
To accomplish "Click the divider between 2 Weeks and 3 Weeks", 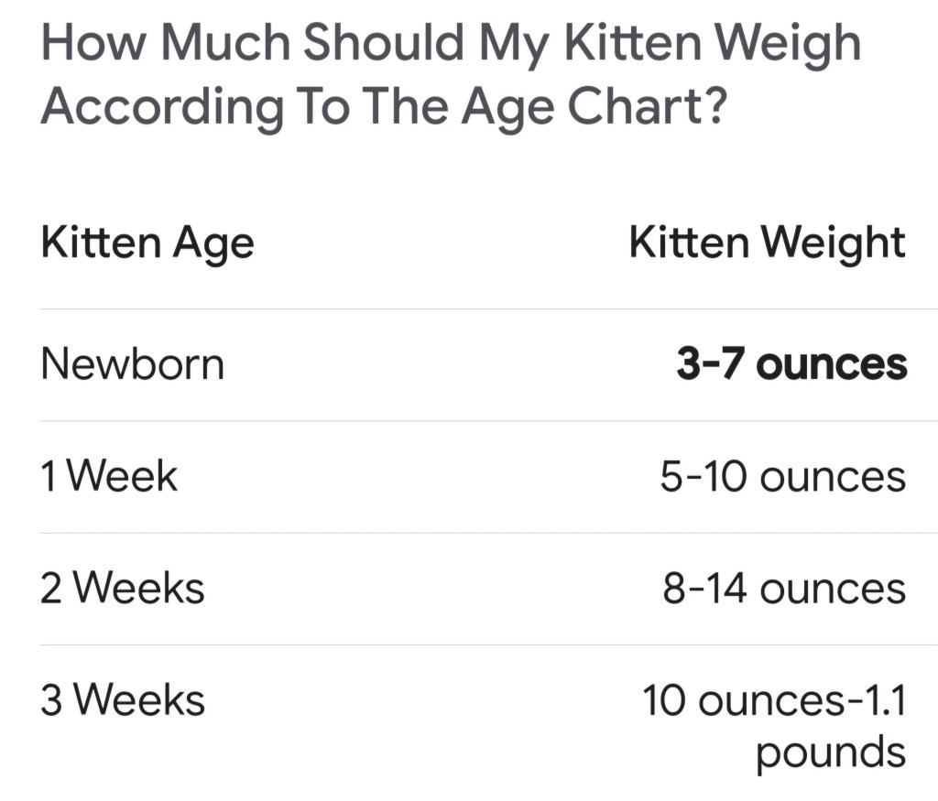I will point(469,644).
